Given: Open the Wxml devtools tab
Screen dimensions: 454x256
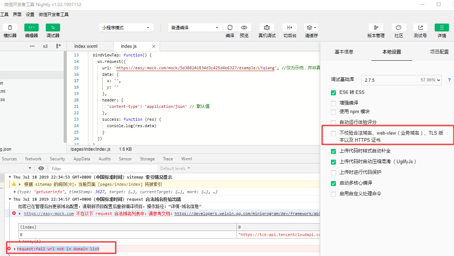Looking at the screenshot, I should (x=186, y=159).
